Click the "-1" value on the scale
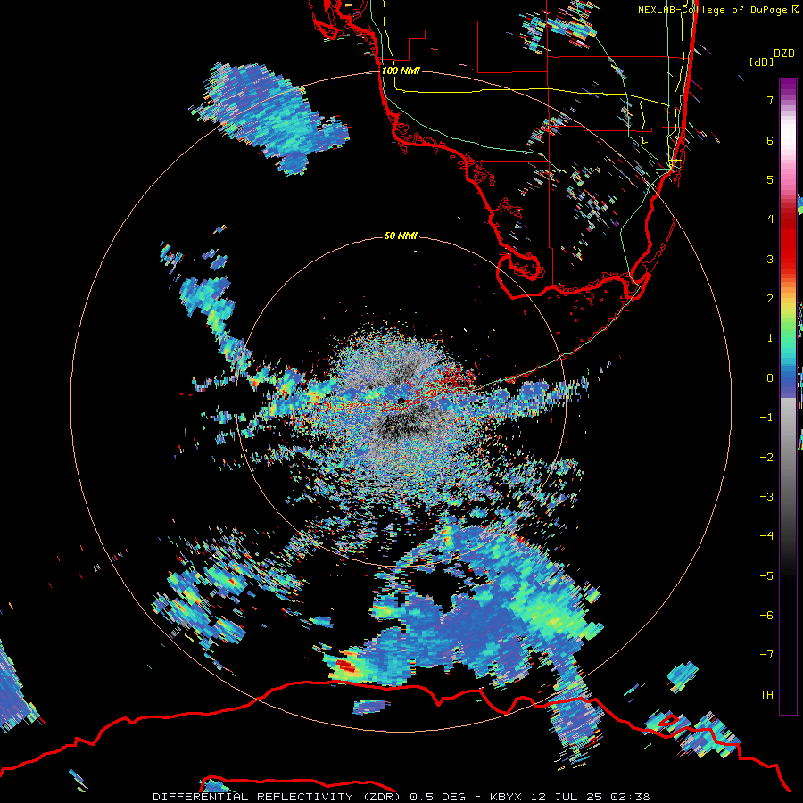Image resolution: width=803 pixels, height=803 pixels. point(766,418)
